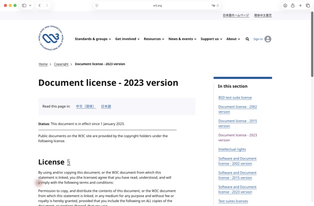The height and width of the screenshot is (206, 314).
Task: Open Software and Document license - 2015 version
Action: pyautogui.click(x=237, y=175)
